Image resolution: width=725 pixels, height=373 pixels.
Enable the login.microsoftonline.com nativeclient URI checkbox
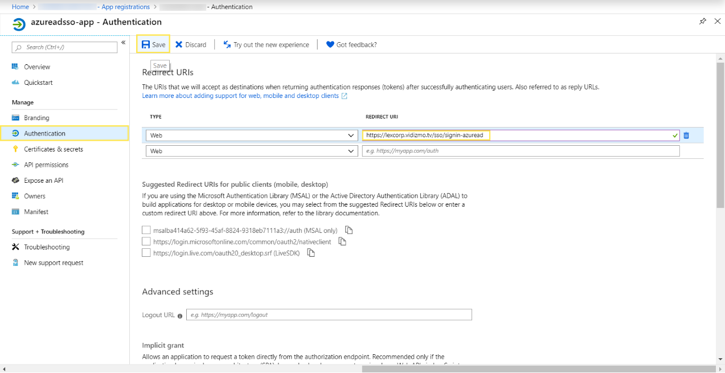pyautogui.click(x=146, y=241)
